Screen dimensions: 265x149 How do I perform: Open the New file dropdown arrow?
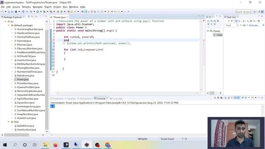[x=5, y=12]
